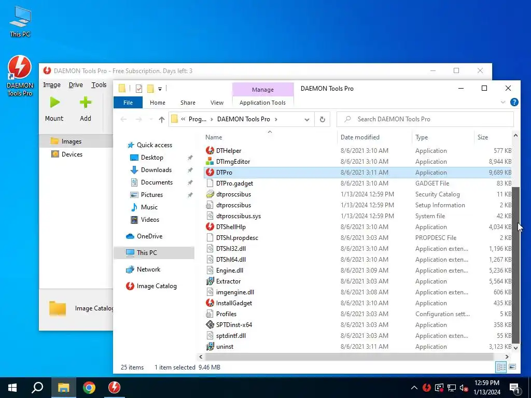Click the hidden path chevron in the address bar

pos(183,119)
